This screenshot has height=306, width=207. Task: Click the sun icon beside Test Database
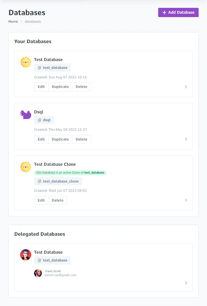pos(26,62)
